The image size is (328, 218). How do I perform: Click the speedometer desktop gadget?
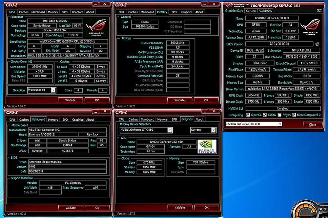[x=310, y=210]
